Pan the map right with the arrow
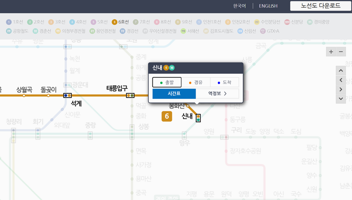The width and height of the screenshot is (352, 200). point(341,90)
